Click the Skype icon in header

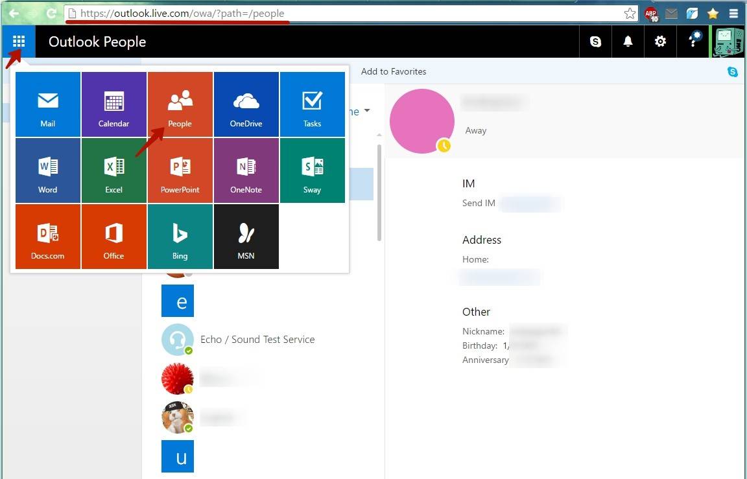(595, 41)
